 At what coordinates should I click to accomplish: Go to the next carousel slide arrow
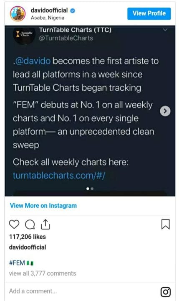point(165,111)
